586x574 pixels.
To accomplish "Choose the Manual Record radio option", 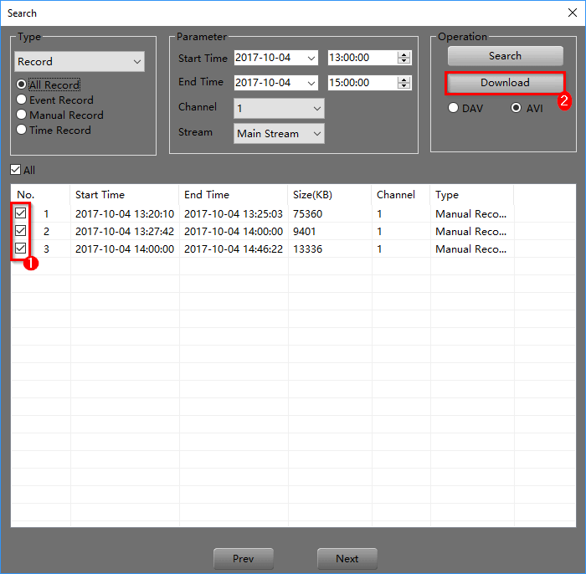I will 22,115.
